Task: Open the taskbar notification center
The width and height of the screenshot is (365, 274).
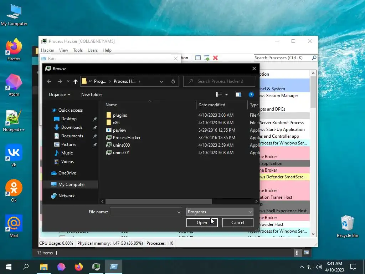Action: tap(353, 267)
